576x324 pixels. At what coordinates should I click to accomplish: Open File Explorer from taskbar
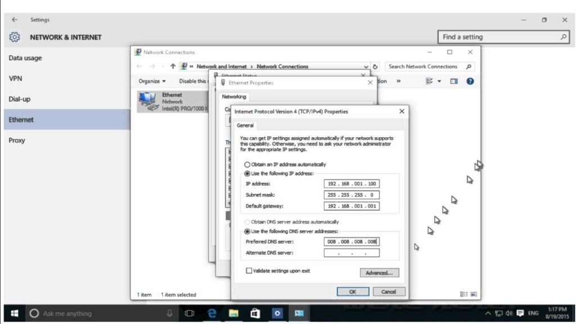[x=233, y=313]
